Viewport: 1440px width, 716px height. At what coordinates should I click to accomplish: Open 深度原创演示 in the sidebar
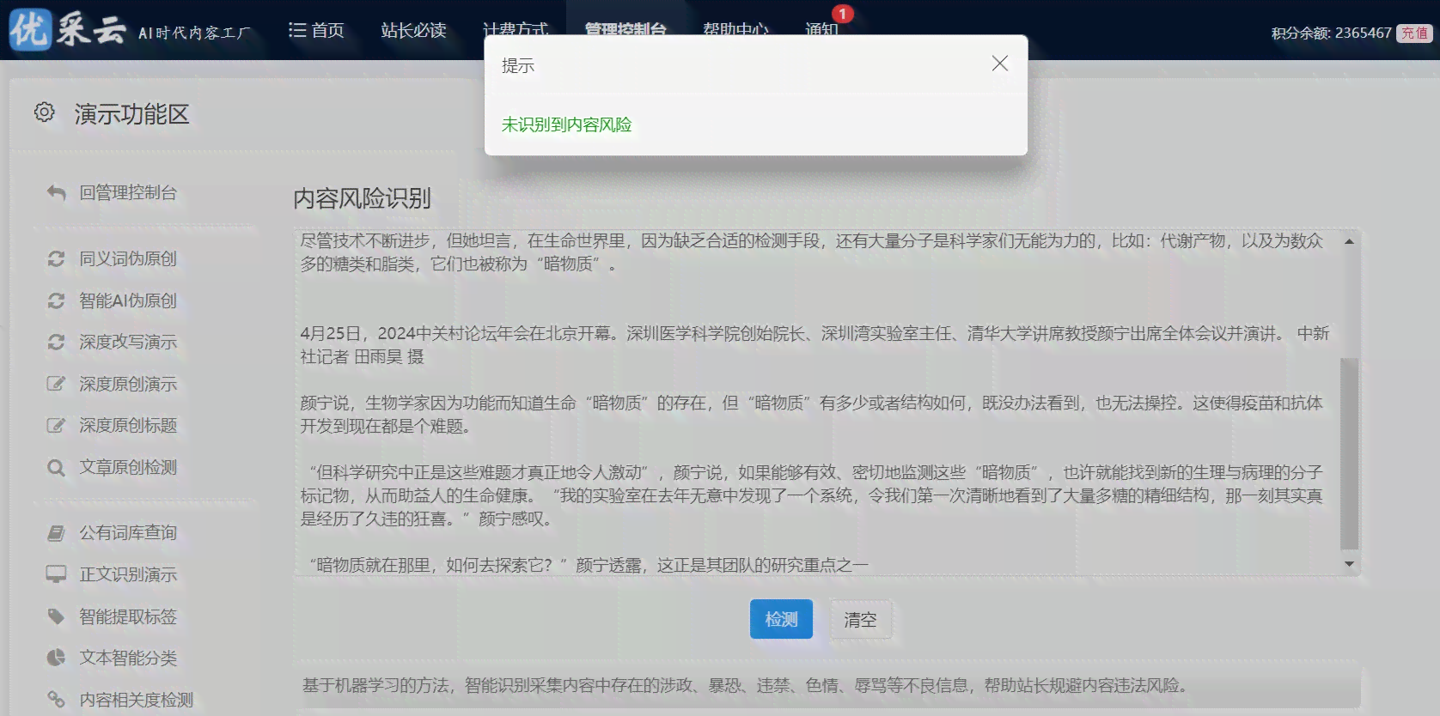(x=128, y=384)
